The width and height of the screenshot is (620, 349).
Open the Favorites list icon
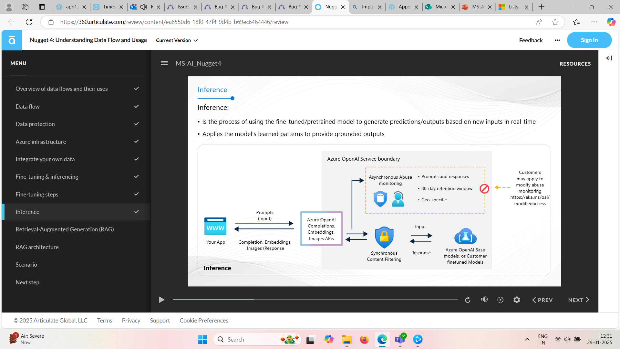[x=576, y=22]
